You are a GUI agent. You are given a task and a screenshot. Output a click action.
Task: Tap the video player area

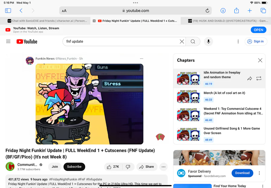click(x=86, y=98)
